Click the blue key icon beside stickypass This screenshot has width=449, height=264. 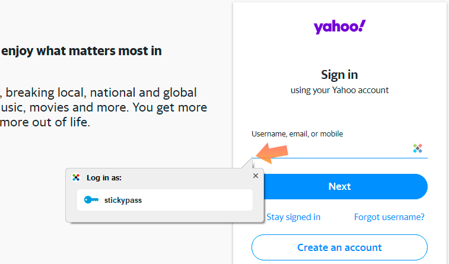(91, 199)
